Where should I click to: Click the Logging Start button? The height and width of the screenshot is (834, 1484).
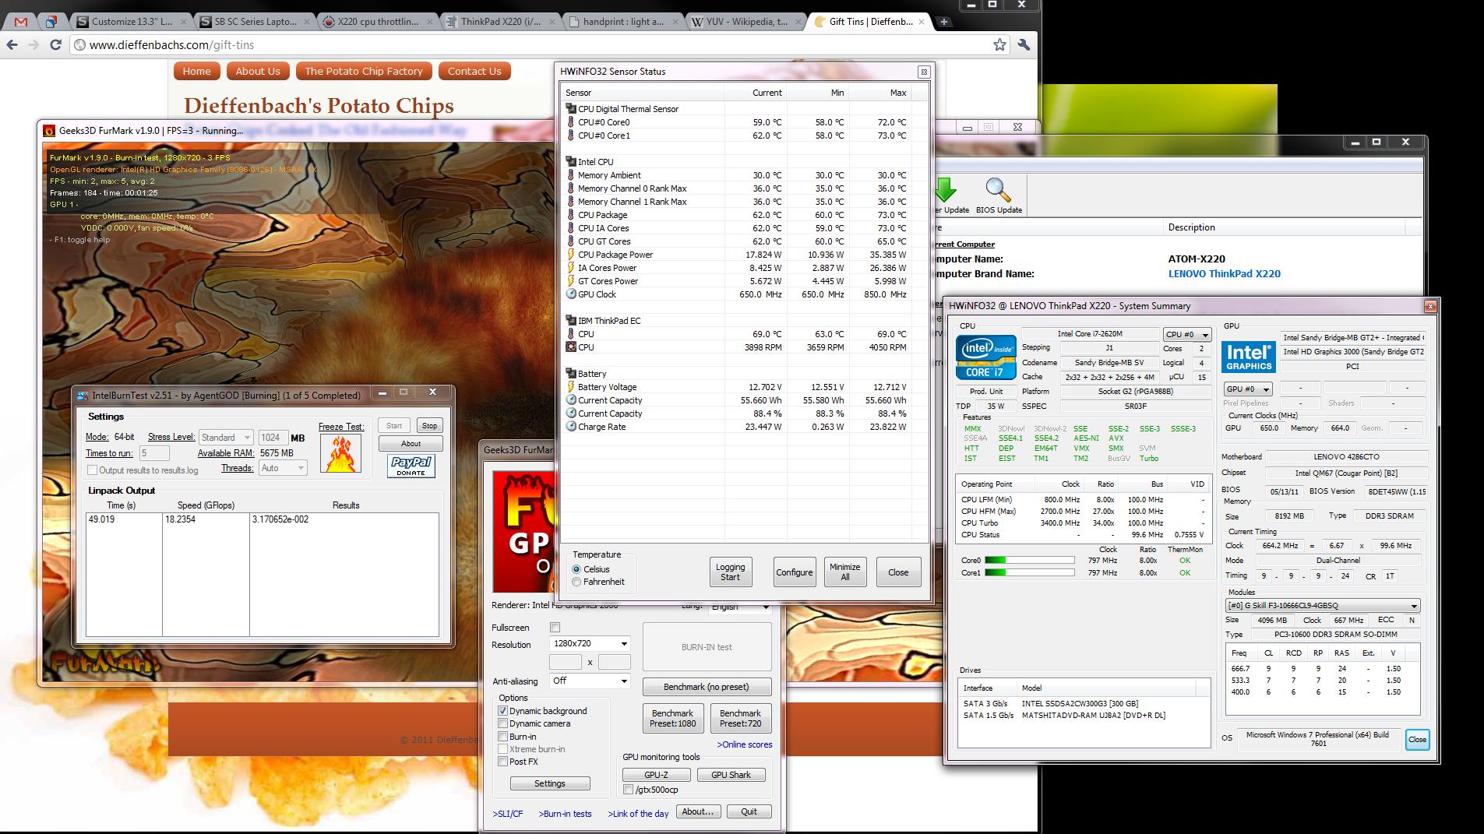[x=730, y=572]
